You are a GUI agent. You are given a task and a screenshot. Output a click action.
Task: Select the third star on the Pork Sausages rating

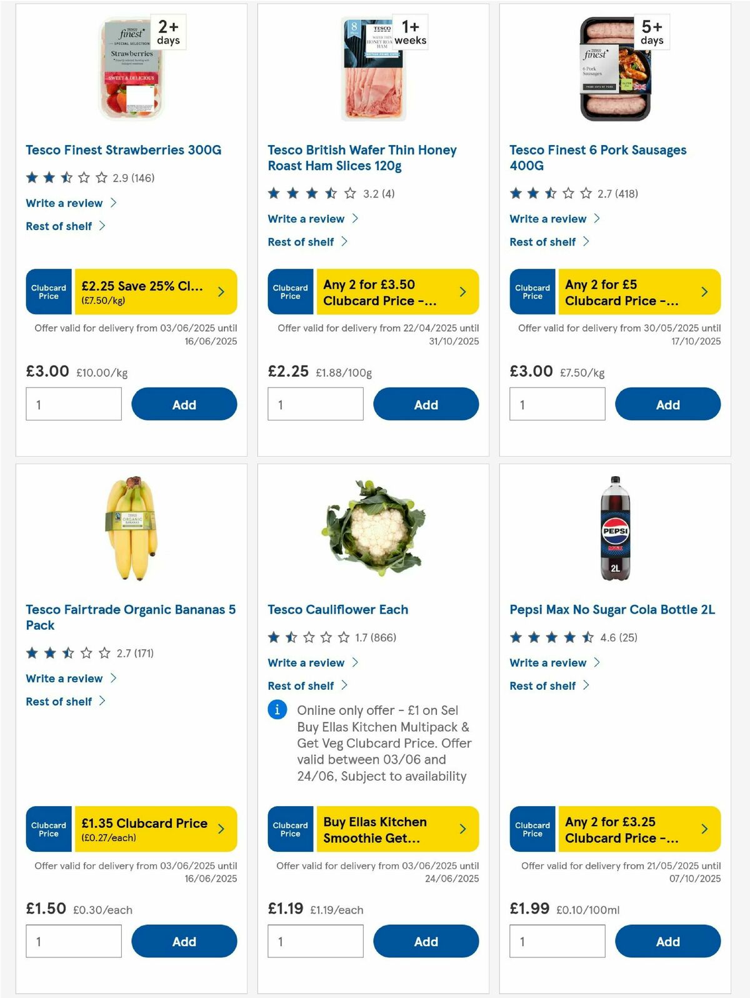click(x=550, y=193)
